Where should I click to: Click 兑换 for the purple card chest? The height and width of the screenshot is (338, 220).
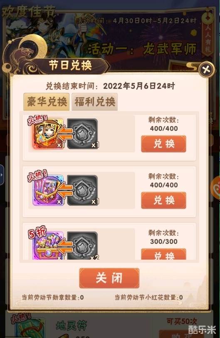[x=163, y=200]
